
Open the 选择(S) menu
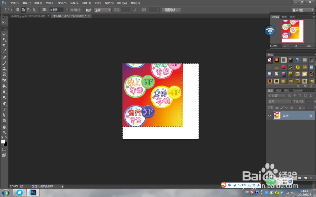coord(74,3)
